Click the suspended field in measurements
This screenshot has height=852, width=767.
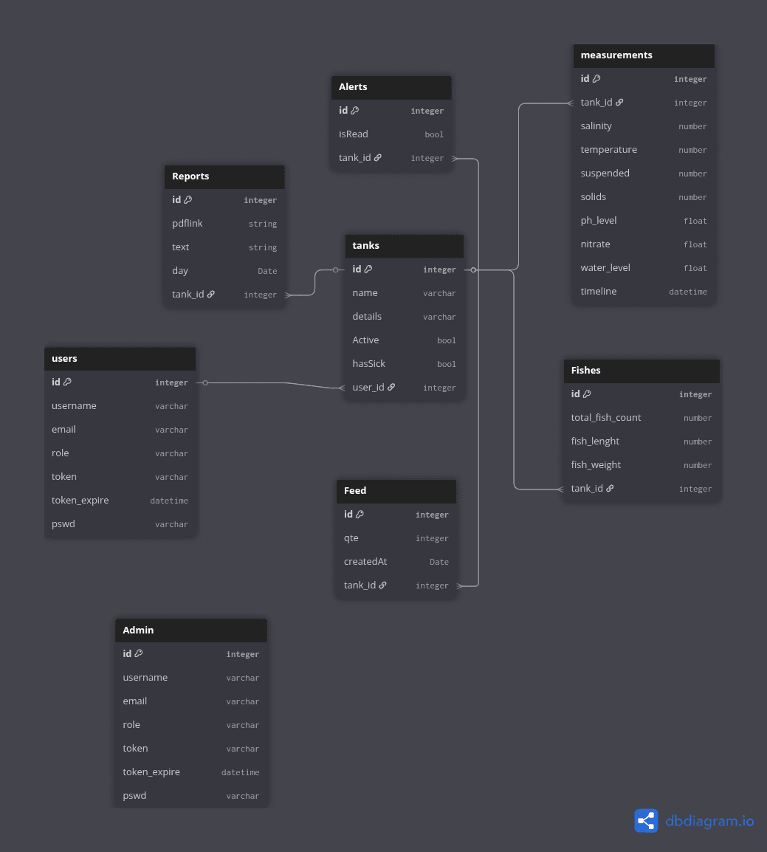(644, 174)
